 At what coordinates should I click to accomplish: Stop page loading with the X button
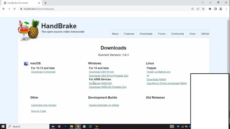click(14, 9)
